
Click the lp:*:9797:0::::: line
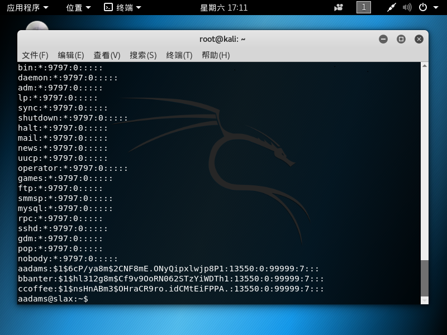58,98
